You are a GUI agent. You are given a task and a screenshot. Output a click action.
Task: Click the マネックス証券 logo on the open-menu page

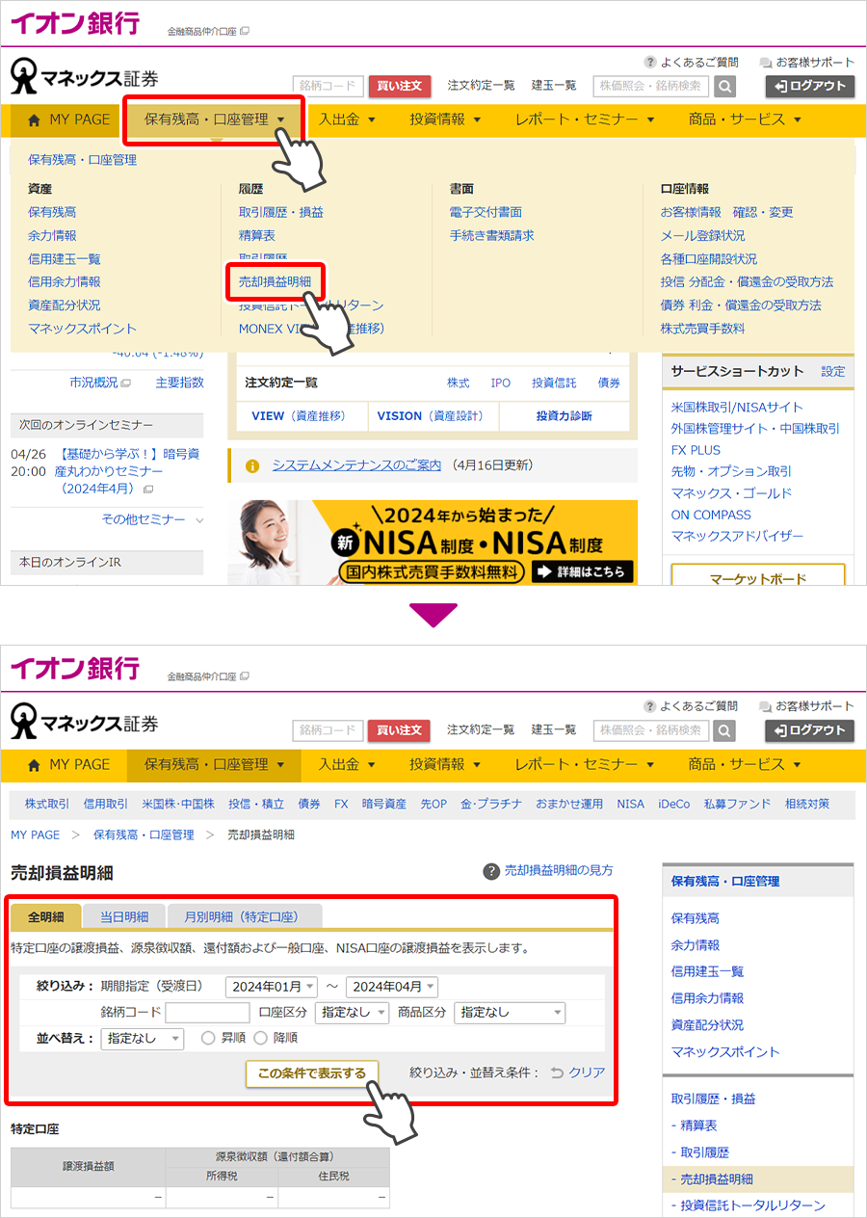pyautogui.click(x=85, y=77)
